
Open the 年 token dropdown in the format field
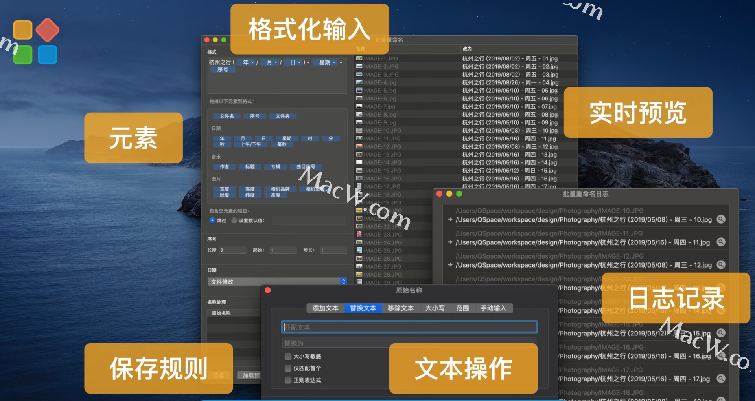tap(247, 62)
